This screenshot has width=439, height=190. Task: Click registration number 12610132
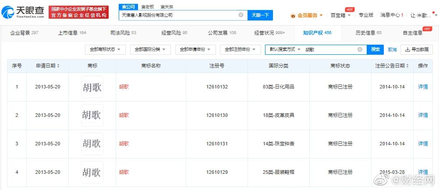point(217,87)
